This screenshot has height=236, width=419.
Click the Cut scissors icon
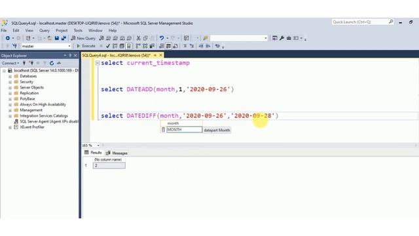(x=138, y=38)
